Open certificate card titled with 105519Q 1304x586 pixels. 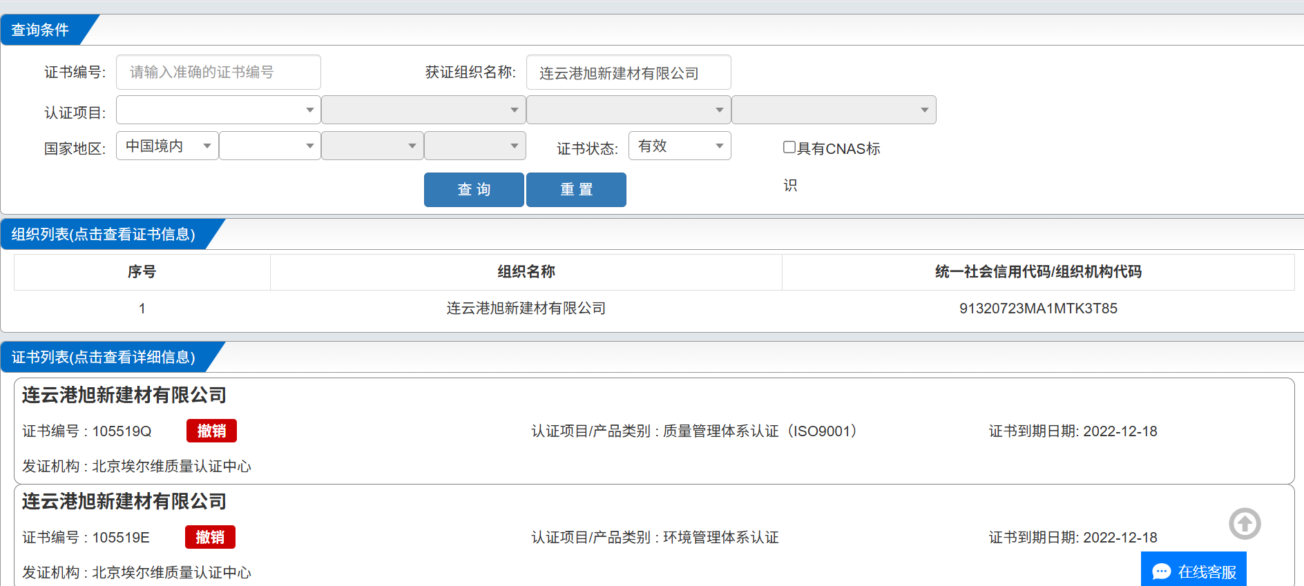pos(654,431)
